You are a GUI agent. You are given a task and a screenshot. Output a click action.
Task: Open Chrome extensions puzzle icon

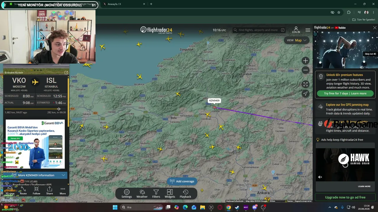(349, 12)
